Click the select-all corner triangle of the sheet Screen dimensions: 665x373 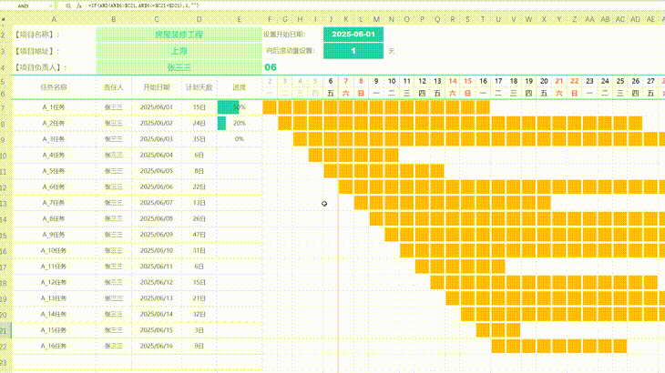click(x=4, y=19)
